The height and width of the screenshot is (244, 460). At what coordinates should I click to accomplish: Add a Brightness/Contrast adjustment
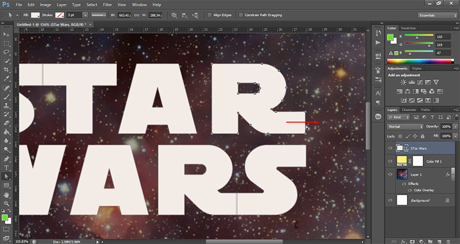(404, 82)
